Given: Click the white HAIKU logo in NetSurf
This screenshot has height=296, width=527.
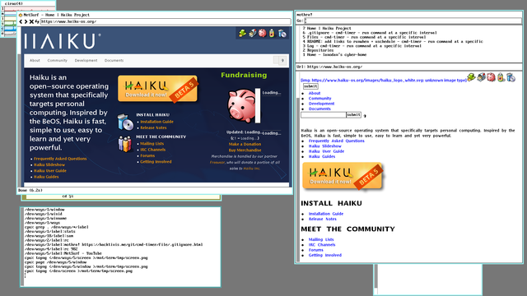Looking at the screenshot, I should click(63, 41).
